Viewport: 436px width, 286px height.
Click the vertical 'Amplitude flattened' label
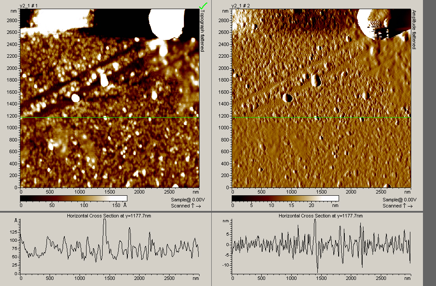[414, 30]
